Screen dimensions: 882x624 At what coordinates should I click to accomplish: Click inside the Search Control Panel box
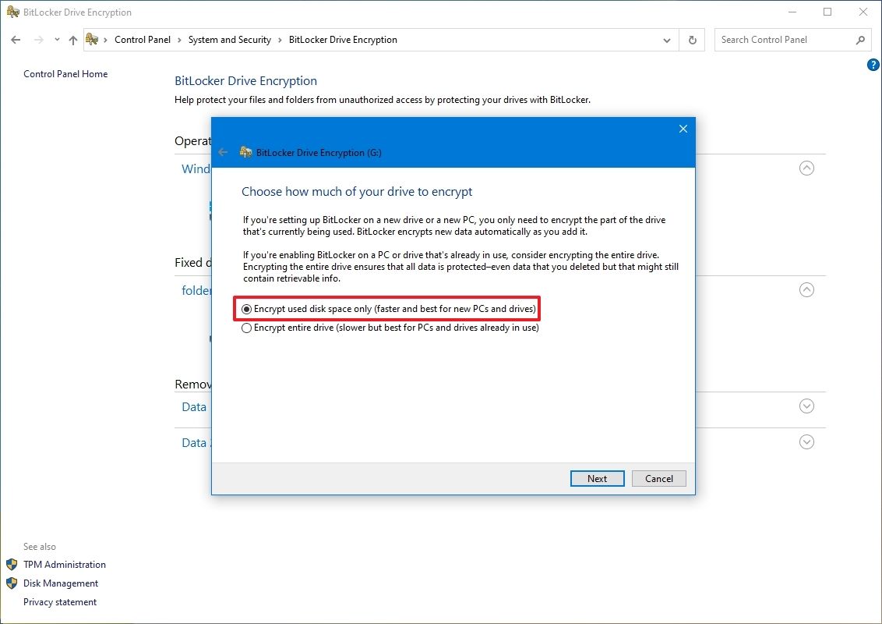click(779, 39)
